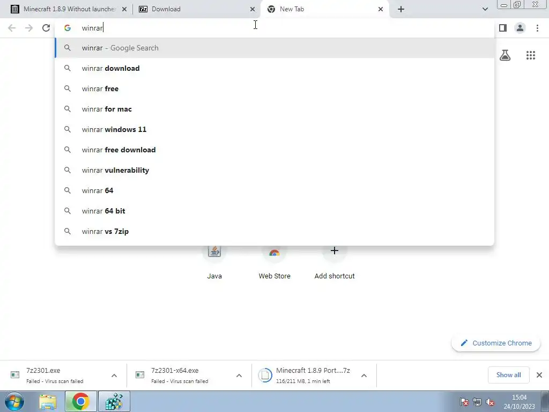Screen dimensions: 549x412
Task: Click the muted volume tray icon
Action: pyautogui.click(x=490, y=402)
